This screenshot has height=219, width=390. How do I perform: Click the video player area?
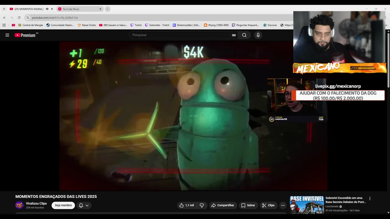point(193,116)
